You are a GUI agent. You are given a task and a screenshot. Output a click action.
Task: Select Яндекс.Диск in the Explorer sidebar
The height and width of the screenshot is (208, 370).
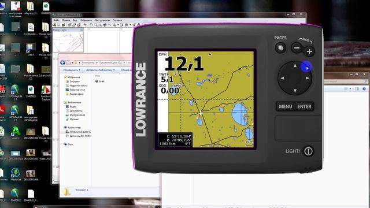point(75,94)
